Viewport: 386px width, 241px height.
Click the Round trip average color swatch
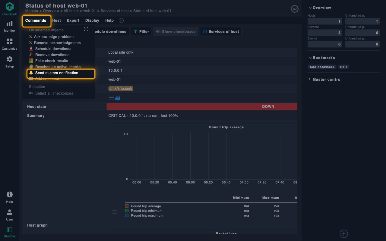[127, 206]
